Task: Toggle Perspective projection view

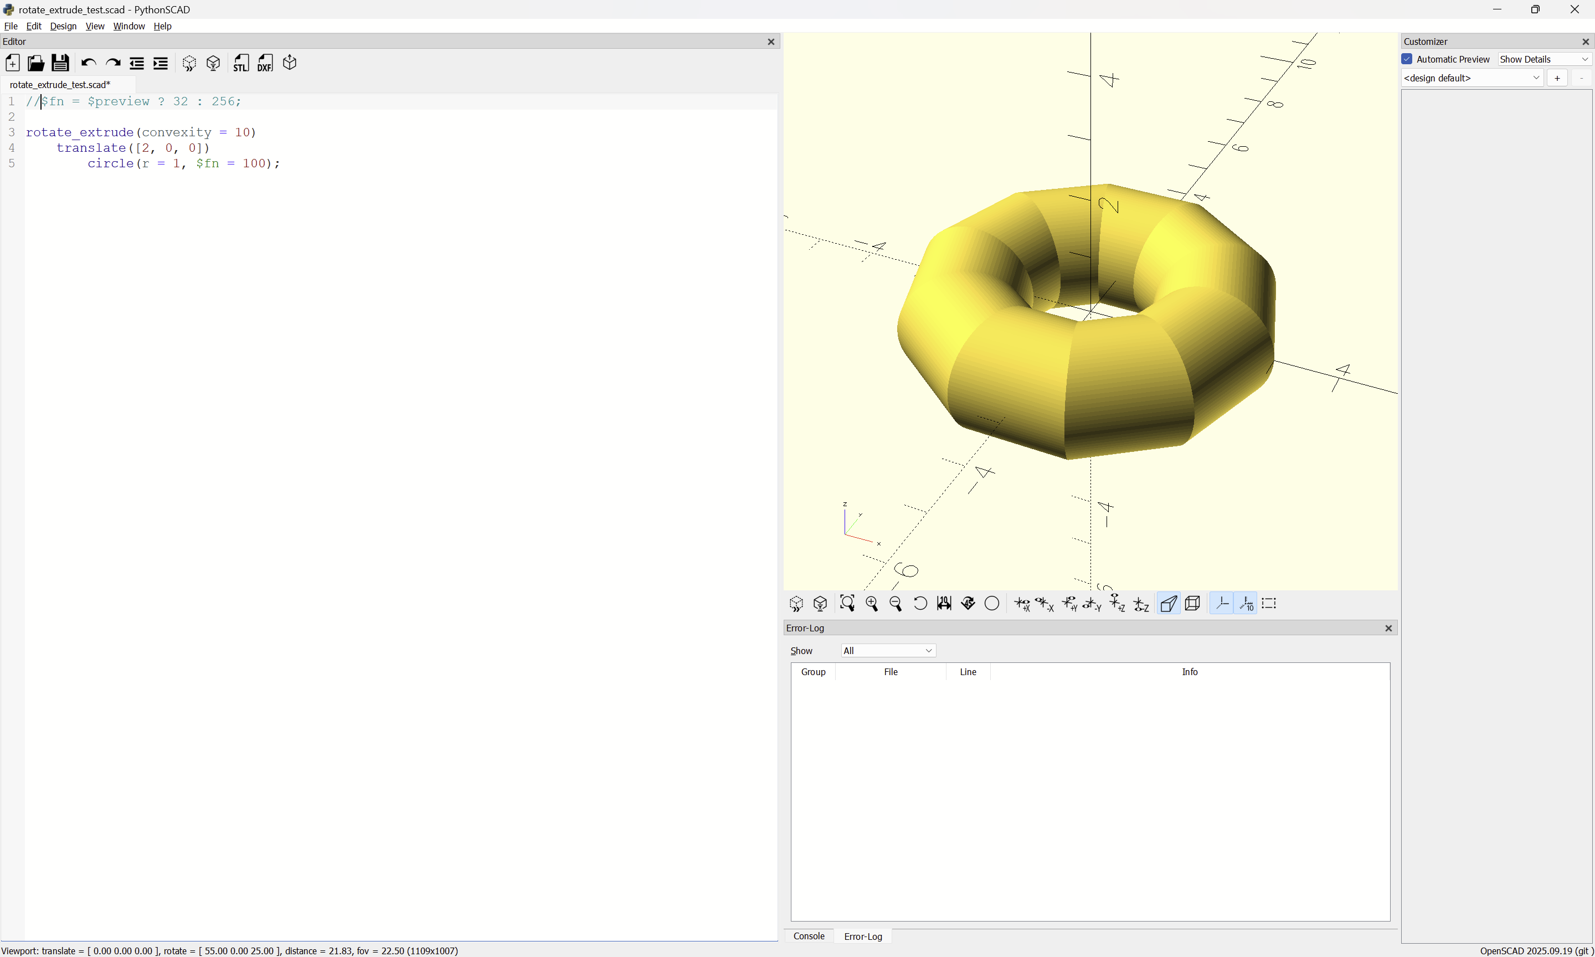Action: pyautogui.click(x=1168, y=604)
